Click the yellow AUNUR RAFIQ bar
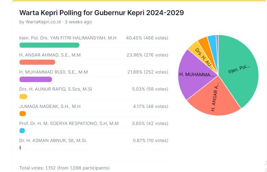The image size is (267, 172). [x=23, y=96]
